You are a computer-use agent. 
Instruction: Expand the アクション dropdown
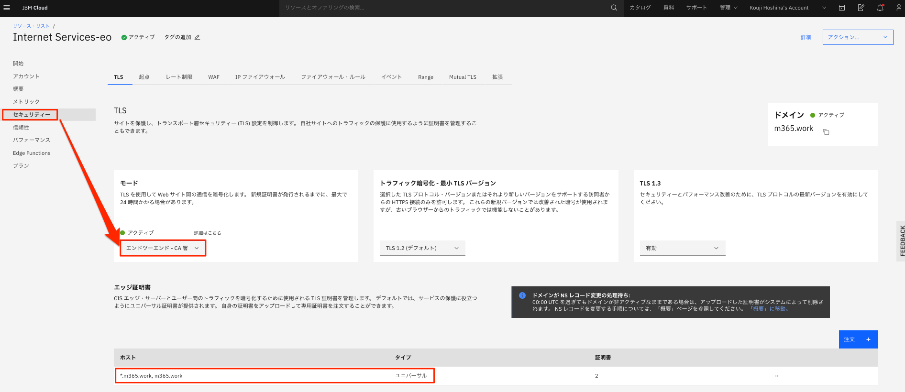(x=858, y=37)
